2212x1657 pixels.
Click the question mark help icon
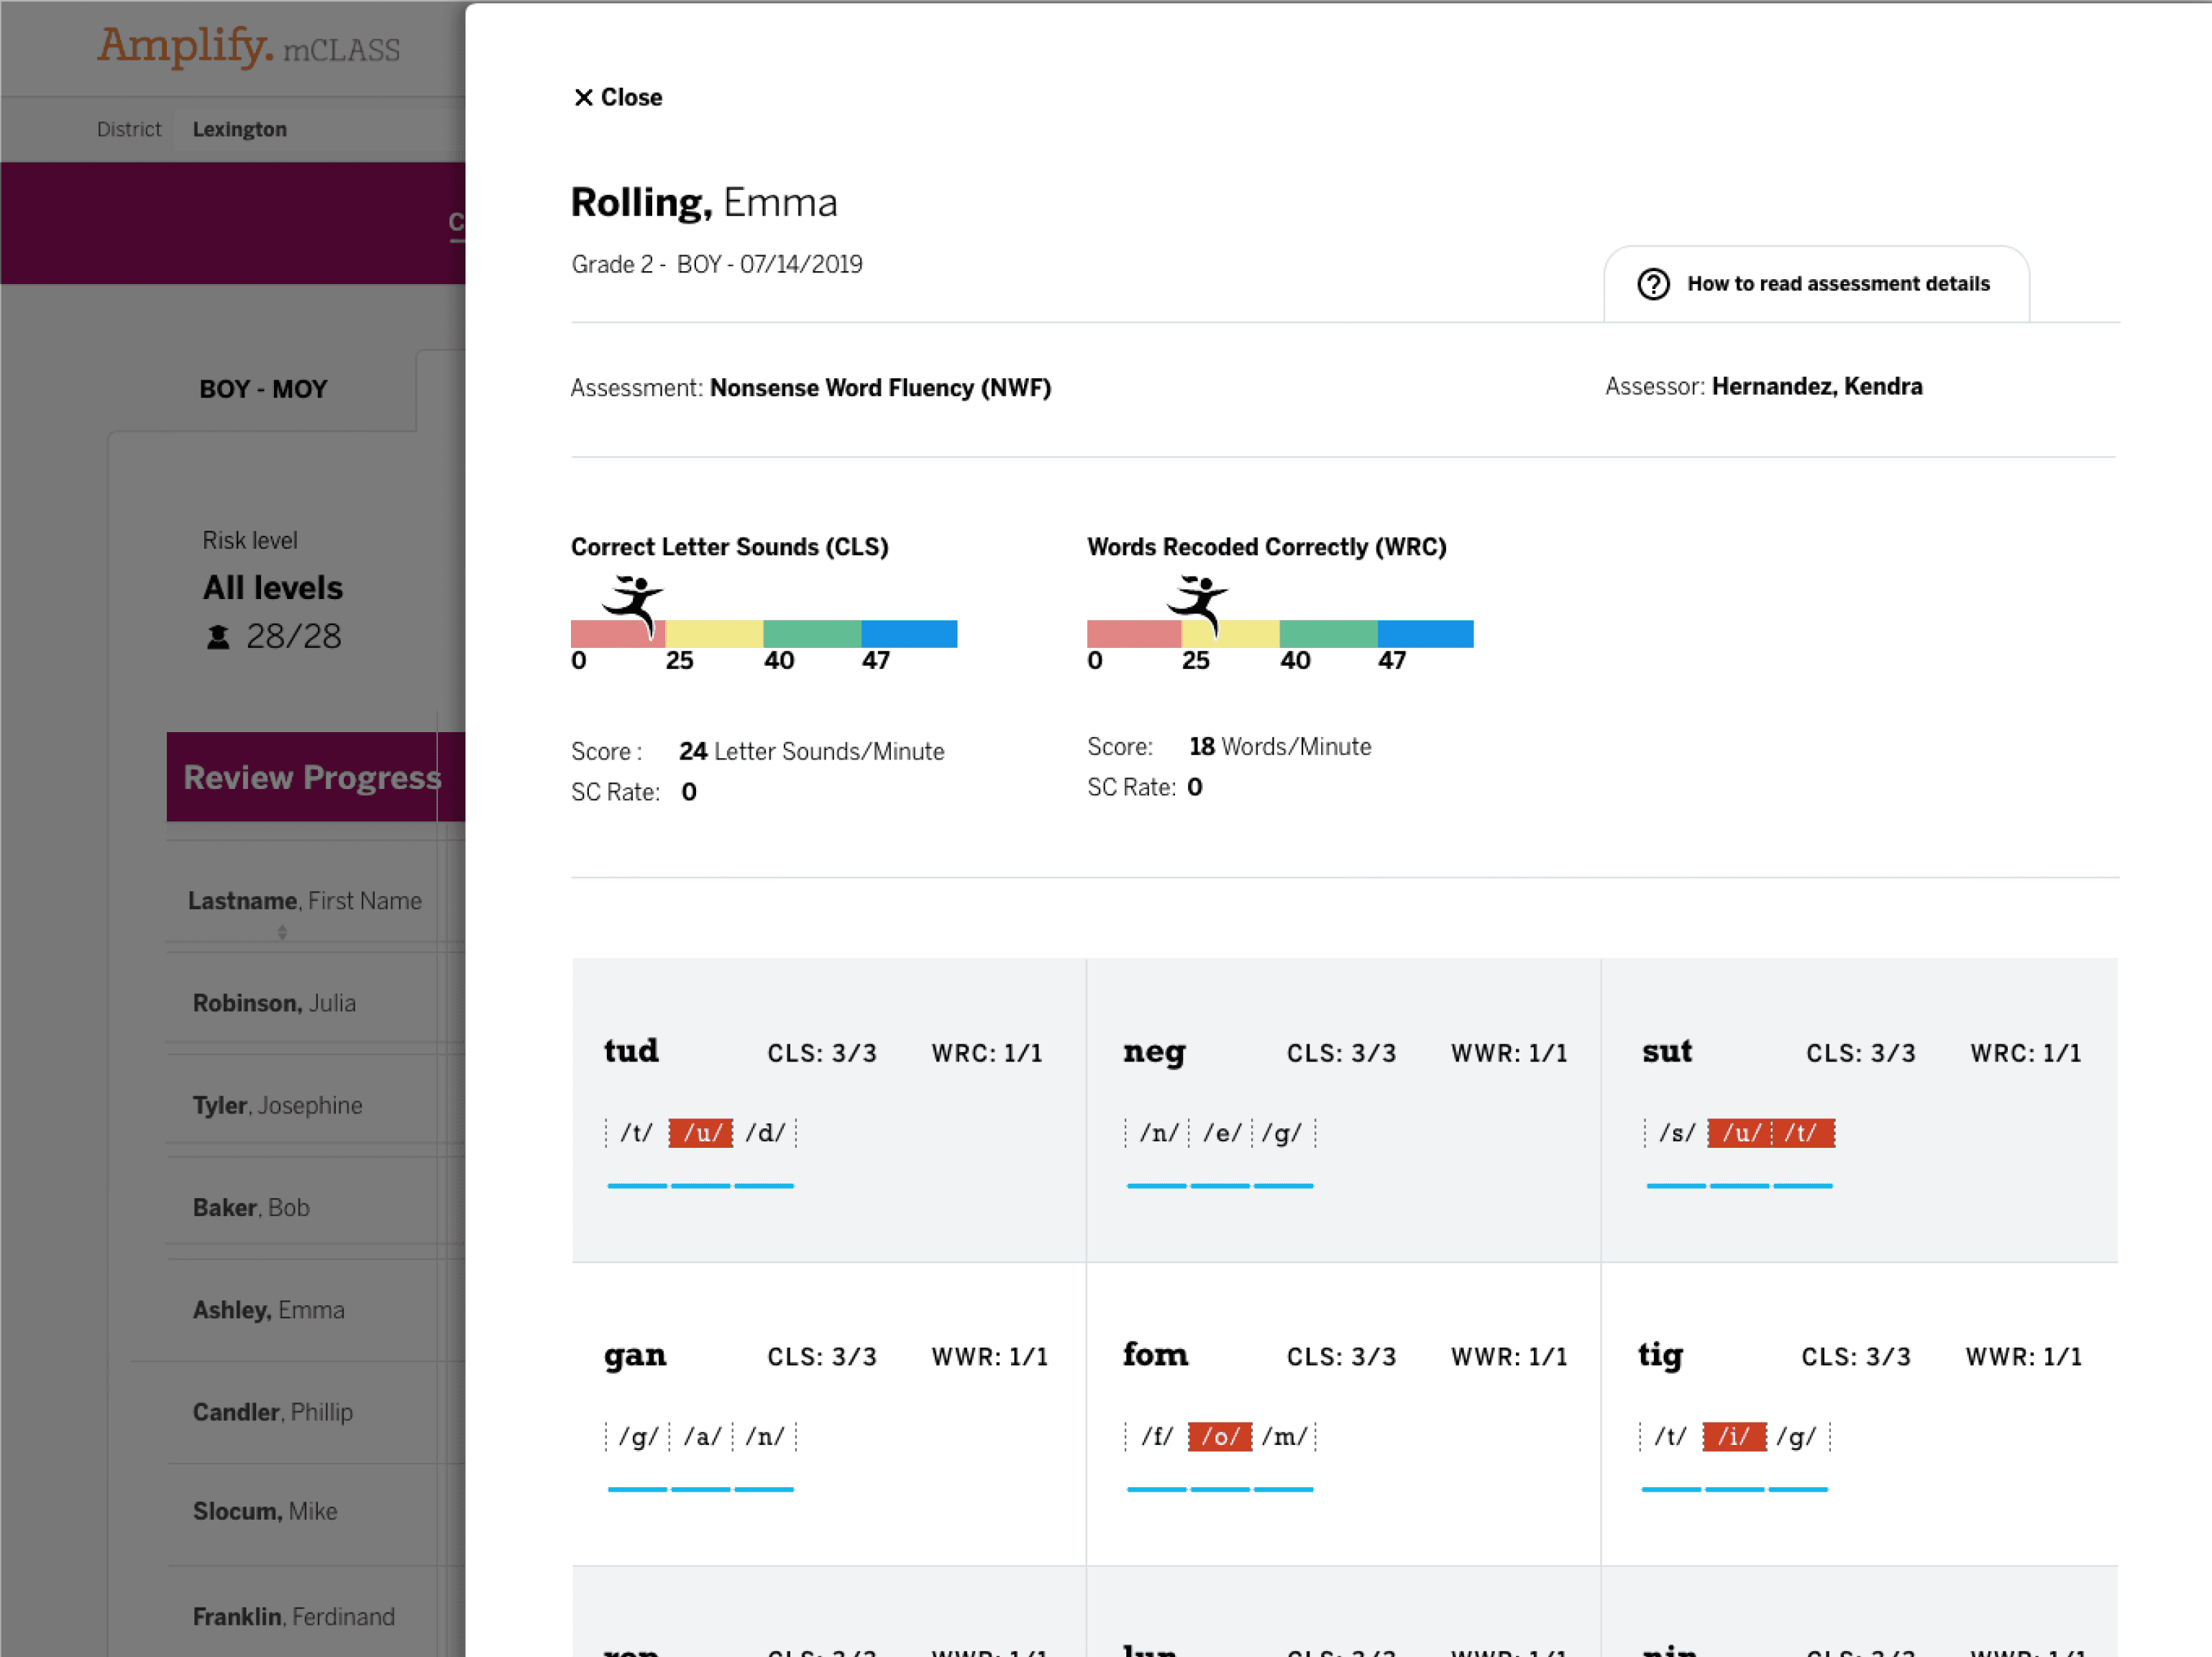[1653, 284]
